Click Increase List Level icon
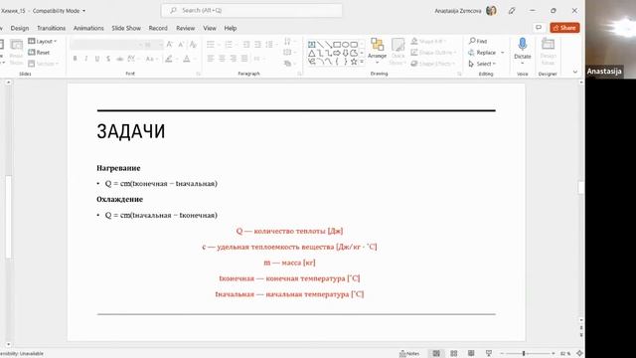 [257, 44]
